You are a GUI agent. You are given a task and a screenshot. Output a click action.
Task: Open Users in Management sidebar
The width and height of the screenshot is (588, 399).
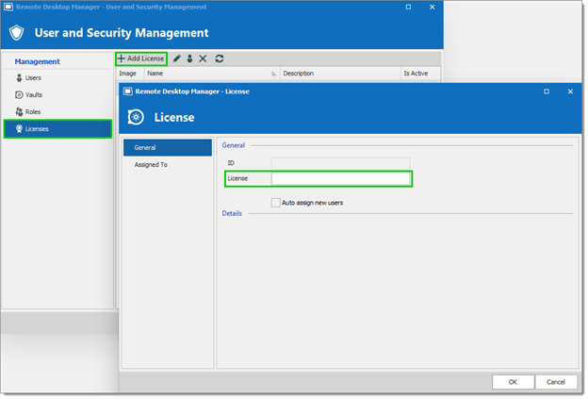32,78
